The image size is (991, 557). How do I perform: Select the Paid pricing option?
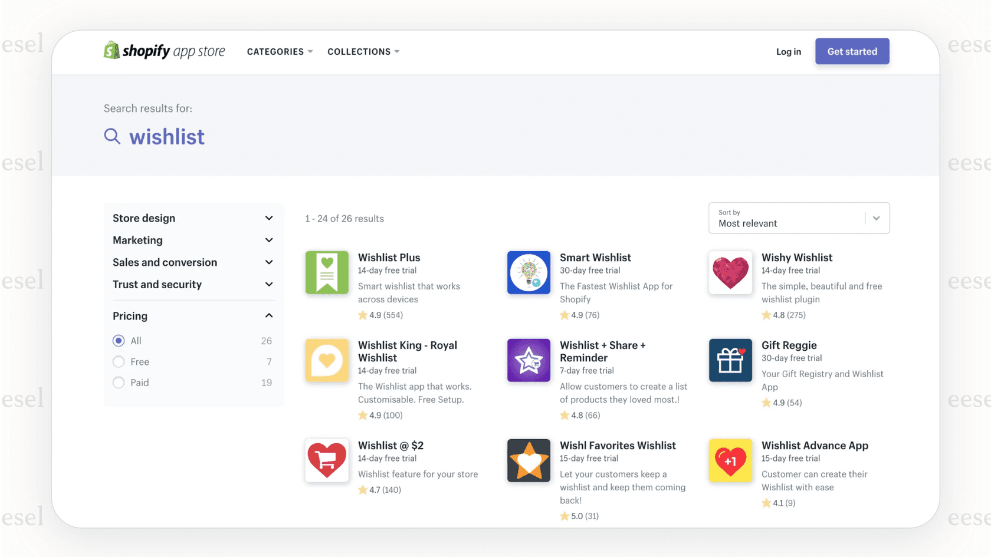click(x=119, y=383)
